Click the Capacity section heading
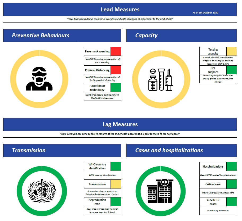The image size is (242, 221). 146,35
